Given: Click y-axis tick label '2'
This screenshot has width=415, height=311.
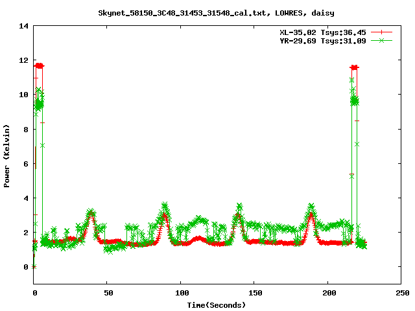Looking at the screenshot, I should (x=26, y=233).
